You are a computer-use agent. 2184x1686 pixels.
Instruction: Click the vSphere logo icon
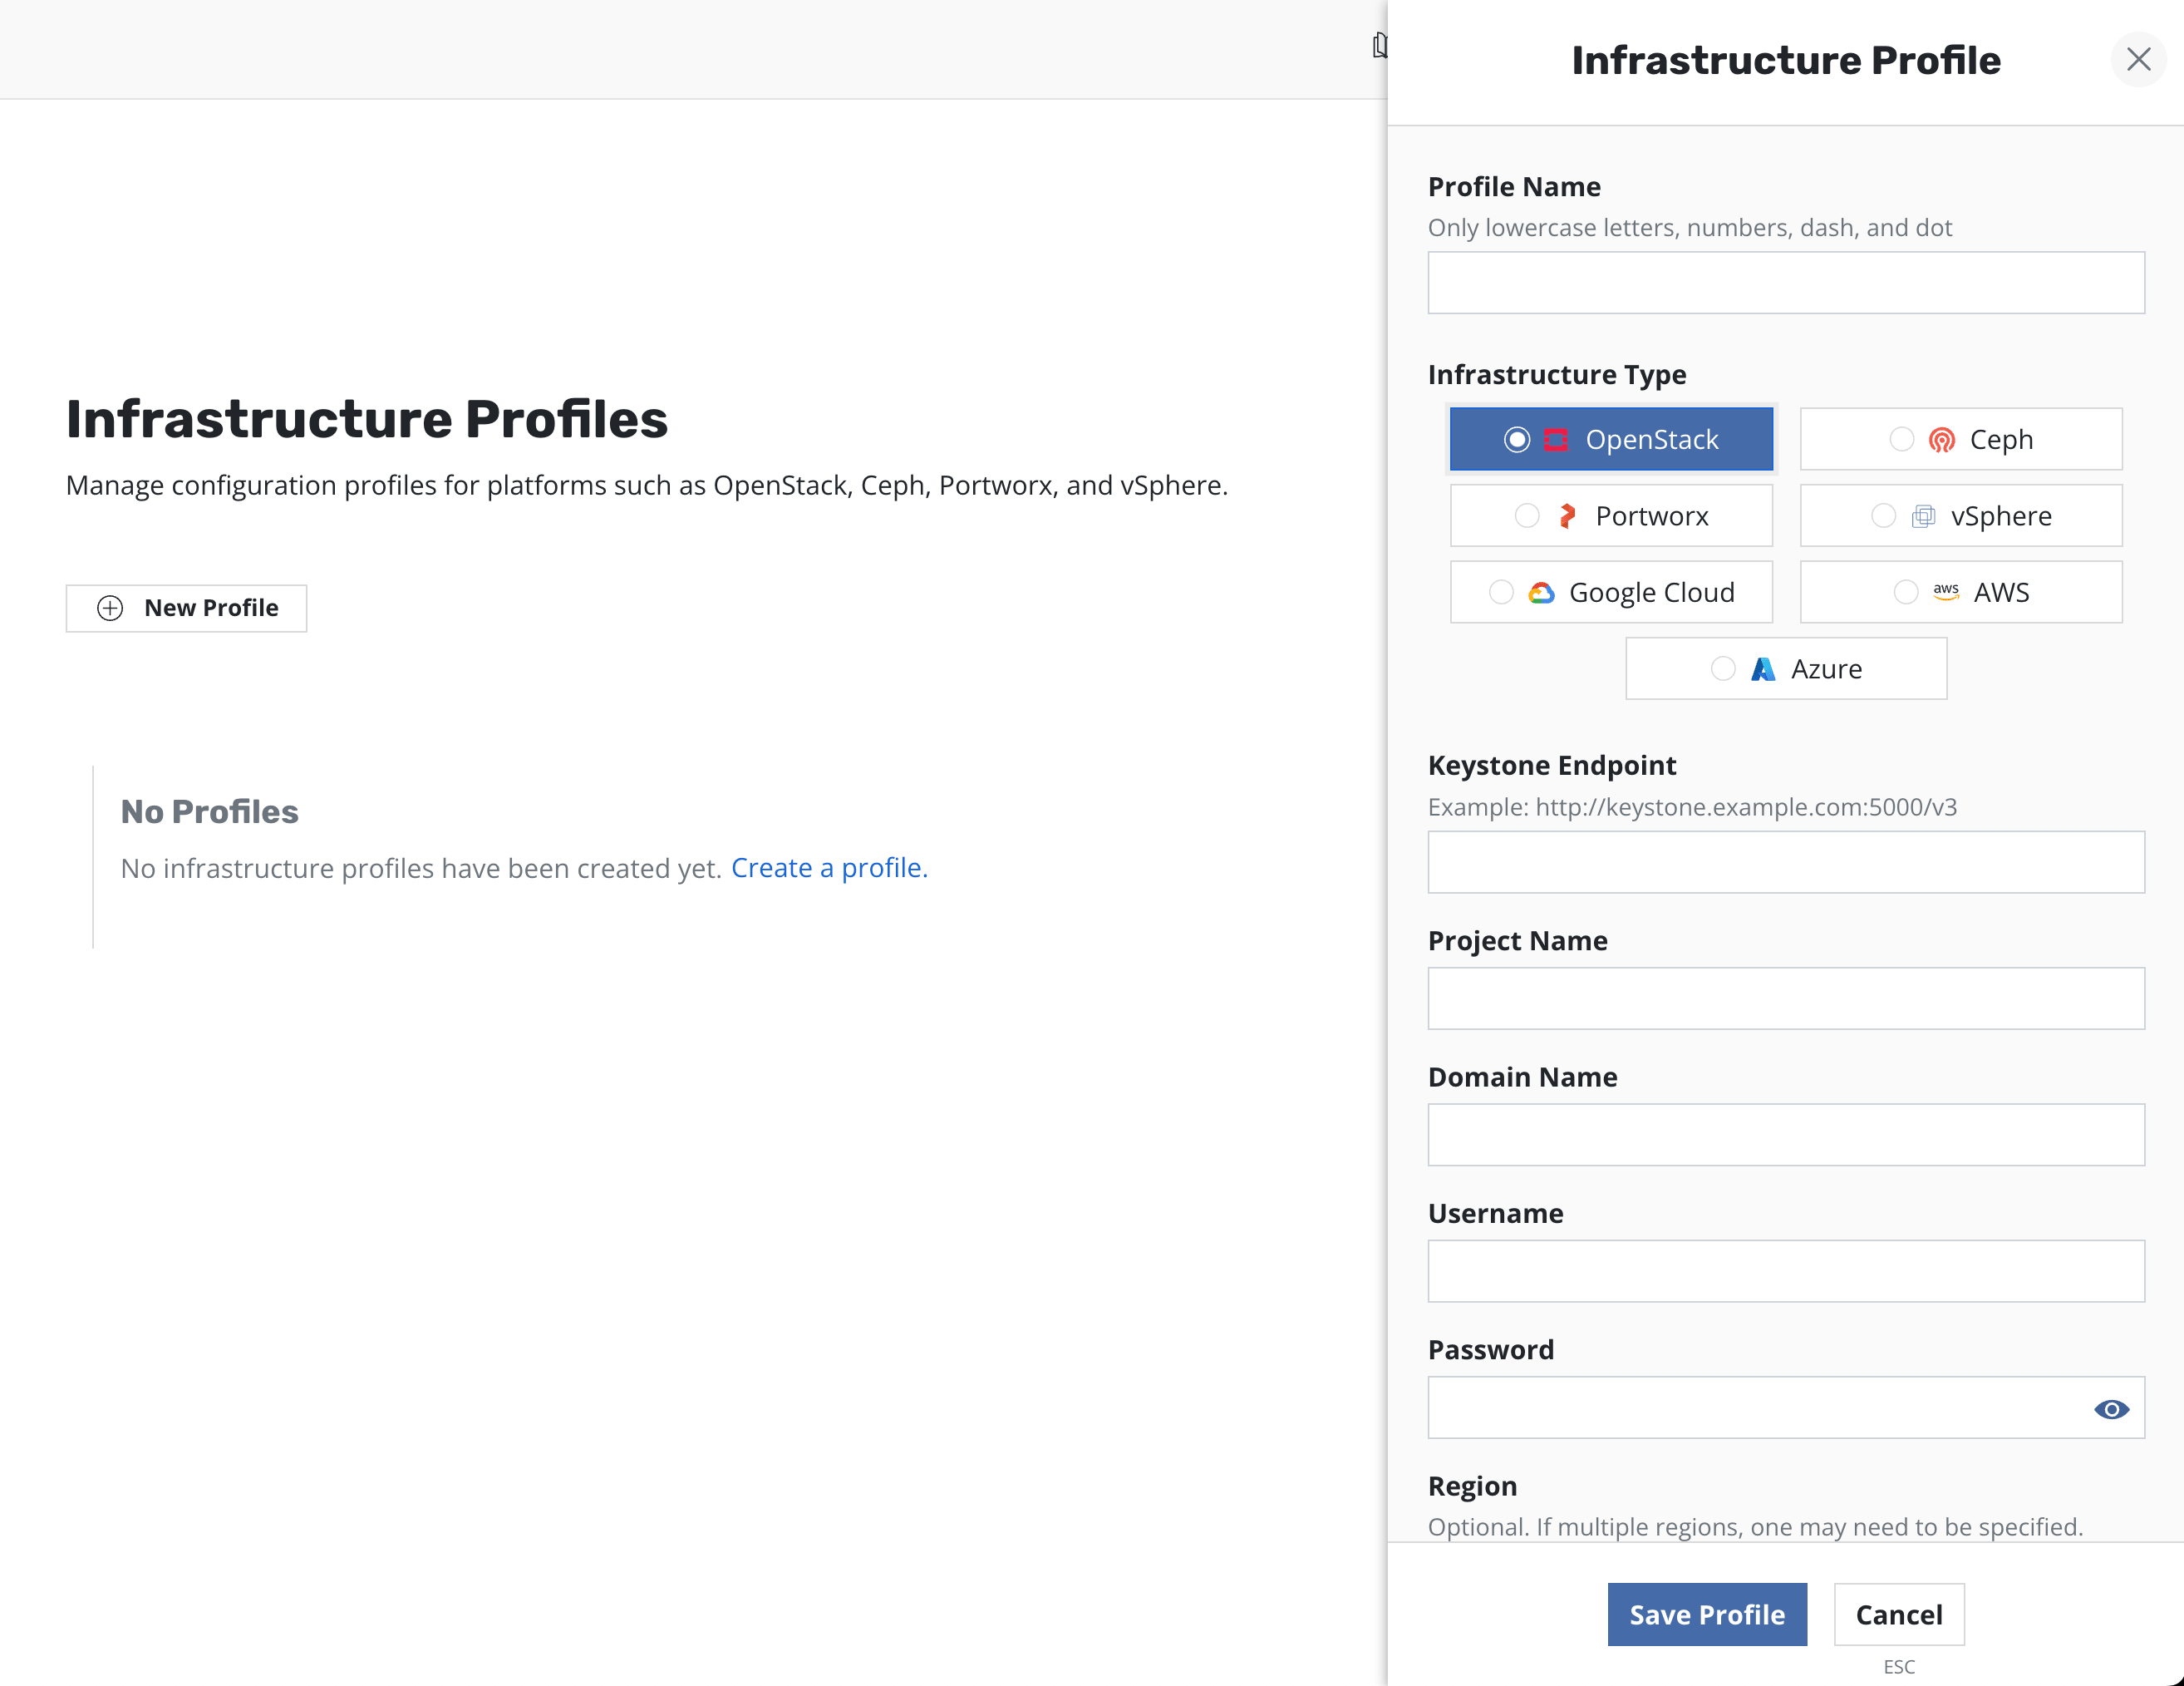click(x=1922, y=516)
